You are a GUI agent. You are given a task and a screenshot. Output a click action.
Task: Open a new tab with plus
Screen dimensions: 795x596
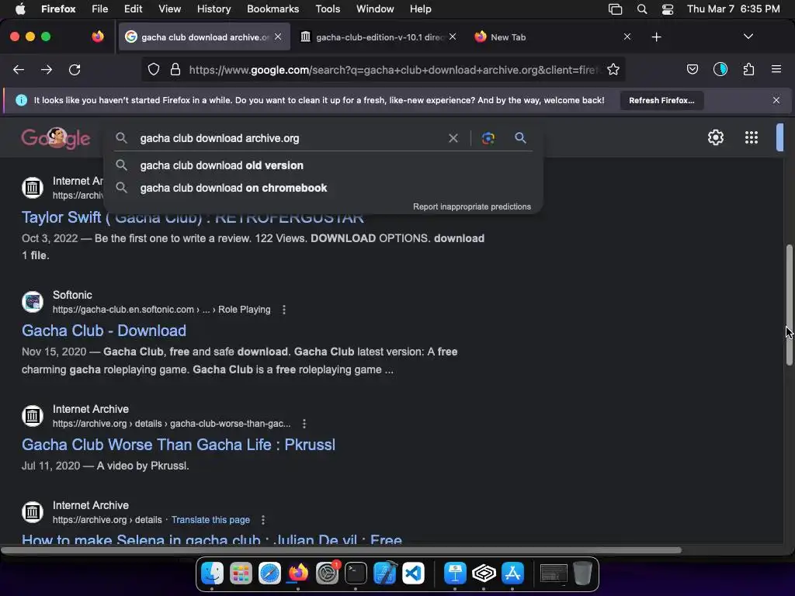(x=657, y=37)
